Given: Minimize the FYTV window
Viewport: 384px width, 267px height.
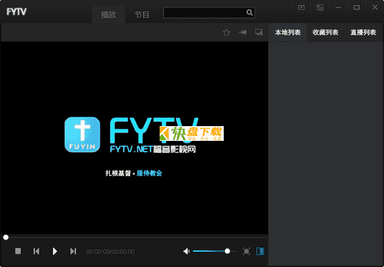Looking at the screenshot, I should click(x=338, y=8).
